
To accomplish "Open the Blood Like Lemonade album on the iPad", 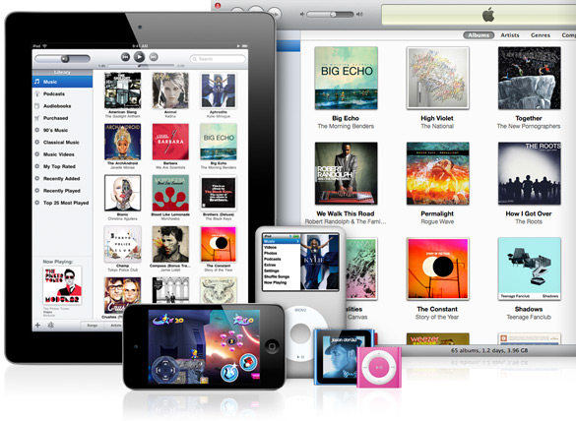I will click(x=170, y=193).
